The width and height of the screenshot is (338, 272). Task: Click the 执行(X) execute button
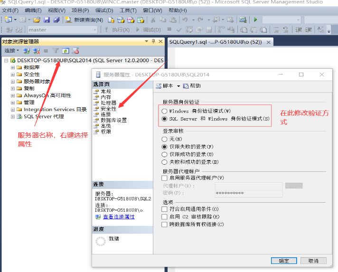117,30
